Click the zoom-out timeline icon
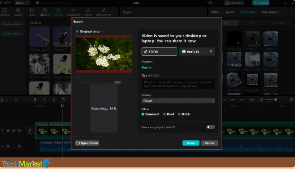This screenshot has height=169, width=295. [x=261, y=100]
